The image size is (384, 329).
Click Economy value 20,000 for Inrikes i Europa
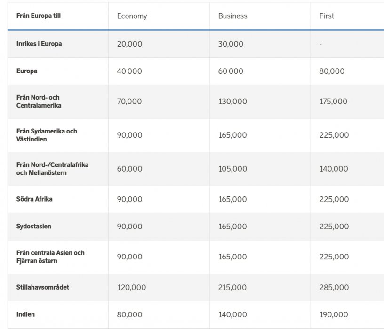[129, 44]
